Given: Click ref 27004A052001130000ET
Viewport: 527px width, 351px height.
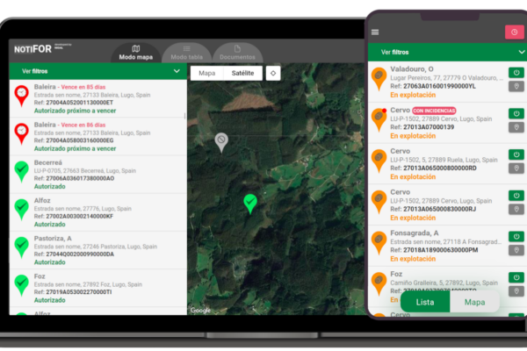Looking at the screenshot, I should [79, 103].
